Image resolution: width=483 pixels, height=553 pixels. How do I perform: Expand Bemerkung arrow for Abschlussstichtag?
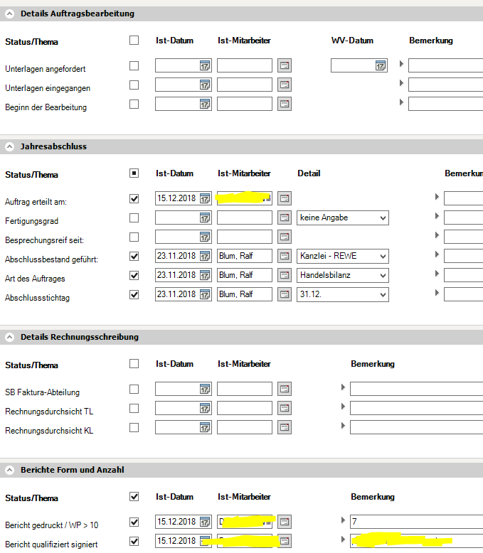click(437, 293)
